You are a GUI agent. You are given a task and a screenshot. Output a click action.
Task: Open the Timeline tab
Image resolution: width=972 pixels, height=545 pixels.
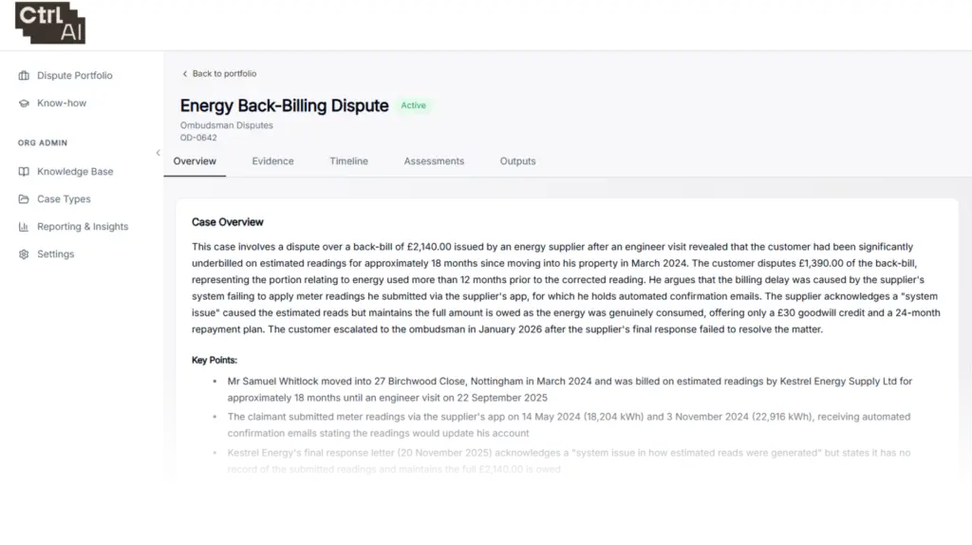(x=349, y=161)
